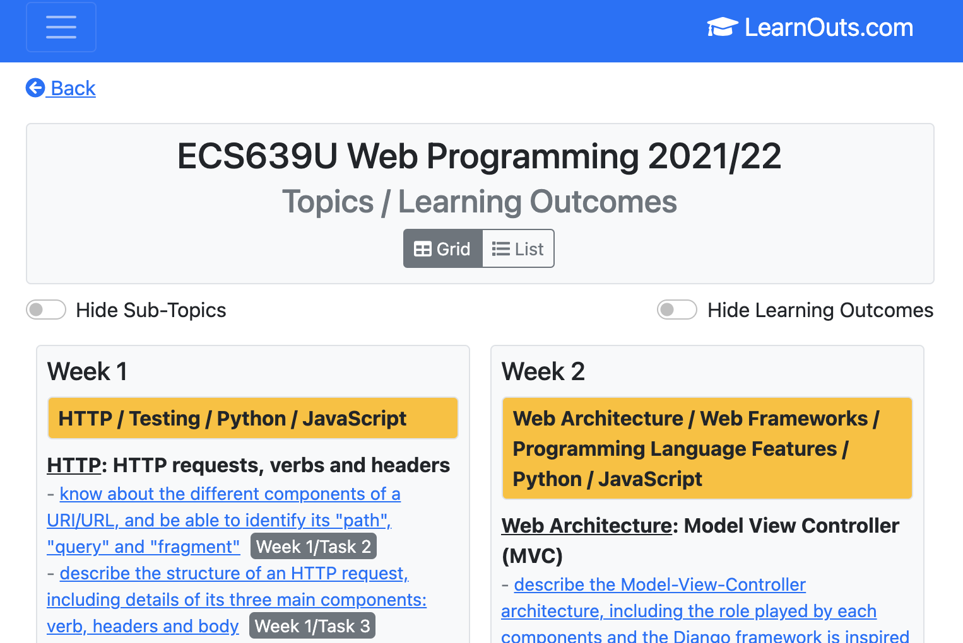Open the Model-View-Controller architecture learning outcome
Viewport: 963px width, 643px height.
click(x=688, y=598)
